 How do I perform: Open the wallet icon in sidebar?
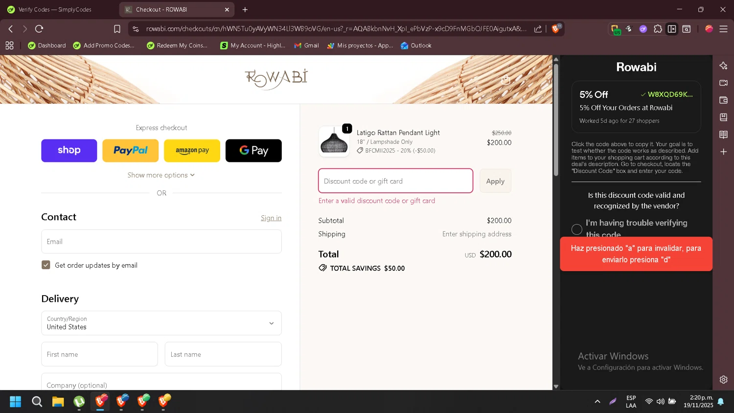pos(723,100)
